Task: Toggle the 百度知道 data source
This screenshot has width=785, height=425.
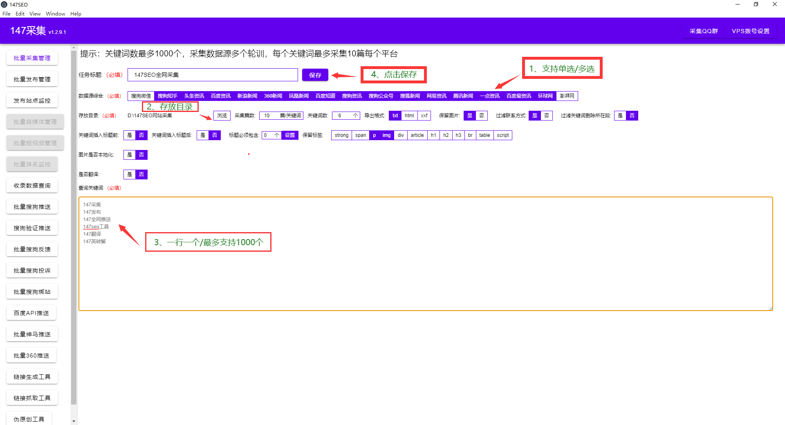Action: [325, 96]
